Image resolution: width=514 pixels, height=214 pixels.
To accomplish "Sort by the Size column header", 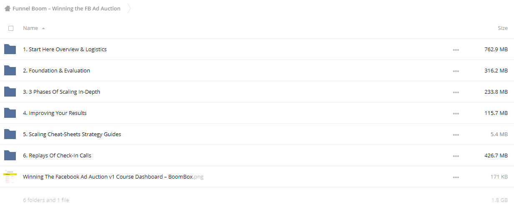I will pos(503,28).
